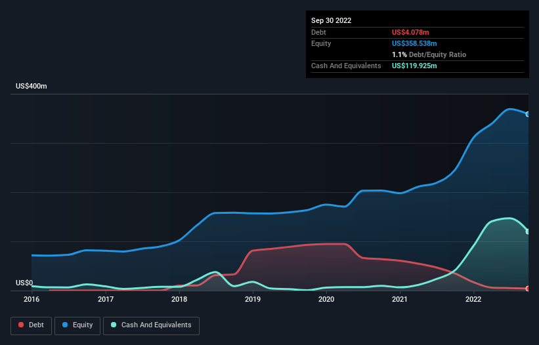Click the Sep 30 2022 tooltip date
Image resolution: width=539 pixels, height=345 pixels.
[x=331, y=20]
